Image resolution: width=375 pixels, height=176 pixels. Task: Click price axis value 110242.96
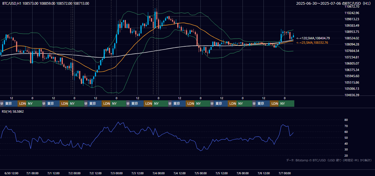pyautogui.click(x=352, y=13)
